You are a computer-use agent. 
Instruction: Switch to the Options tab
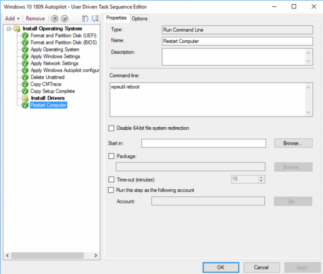[x=139, y=19]
